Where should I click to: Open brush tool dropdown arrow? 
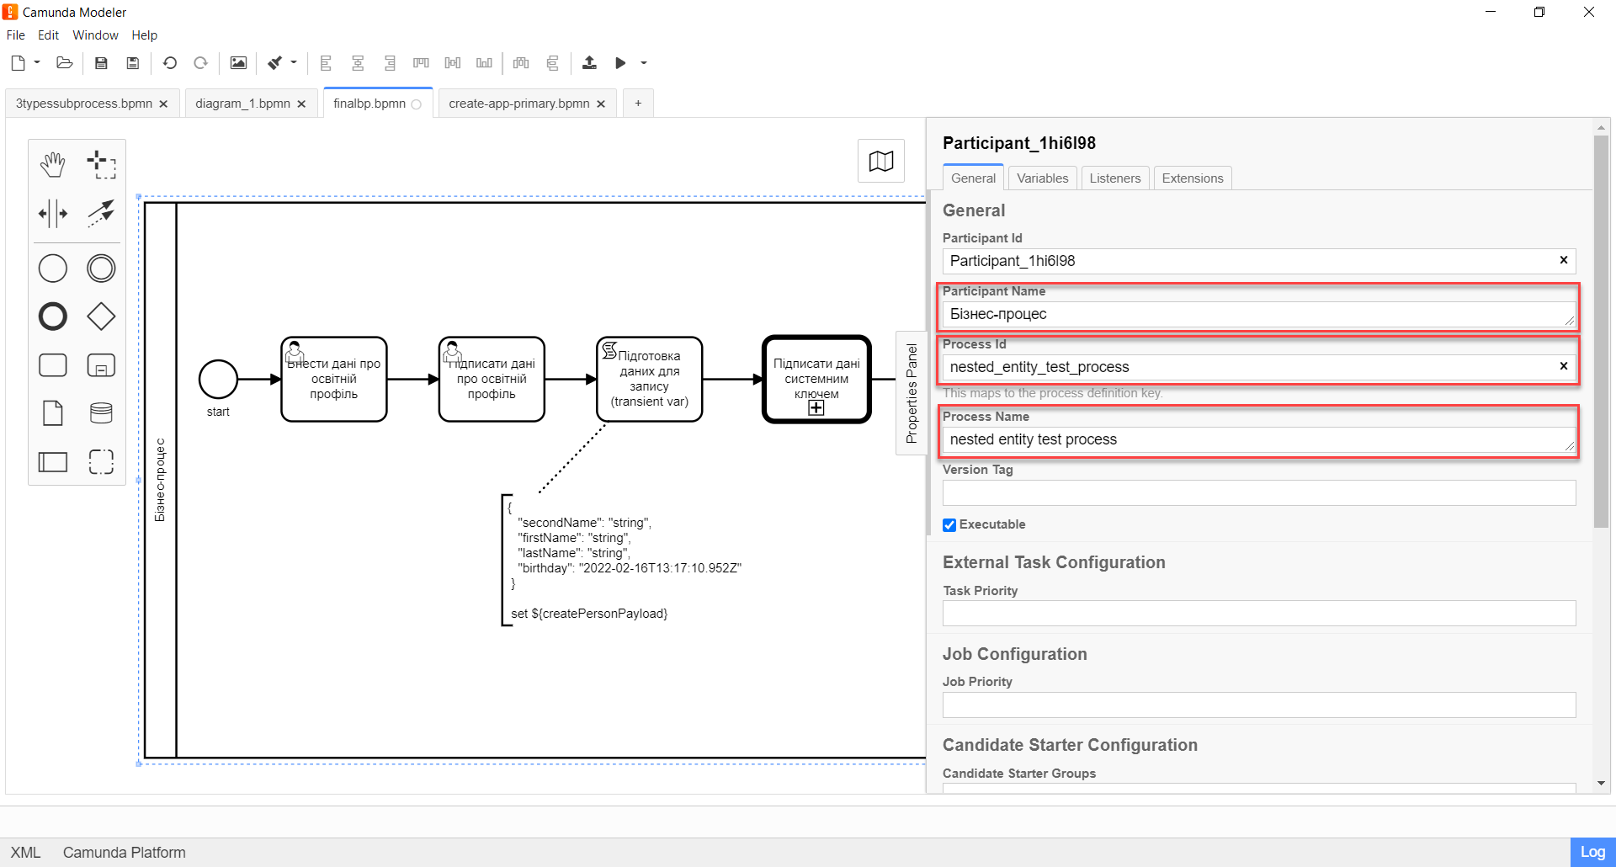click(x=294, y=62)
